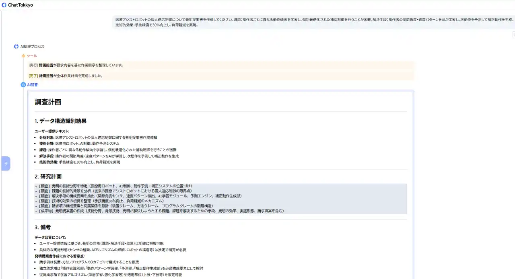Click the 3. 備考 heading
Image resolution: width=515 pixels, height=279 pixels.
click(43, 227)
